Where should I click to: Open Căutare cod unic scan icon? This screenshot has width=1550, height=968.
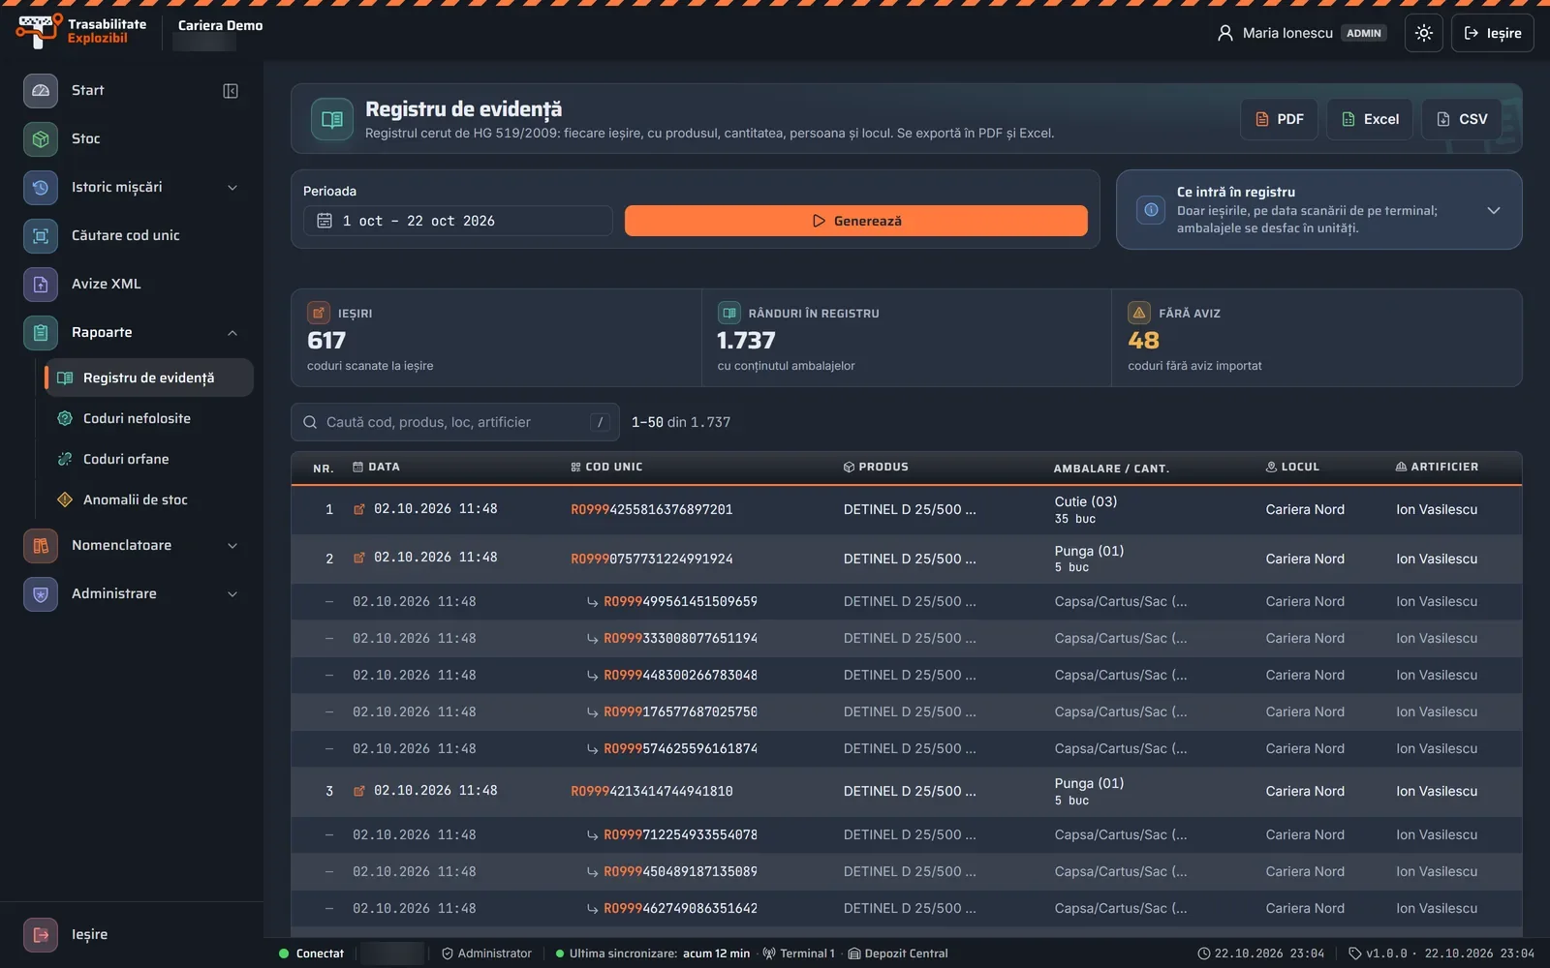tap(41, 235)
